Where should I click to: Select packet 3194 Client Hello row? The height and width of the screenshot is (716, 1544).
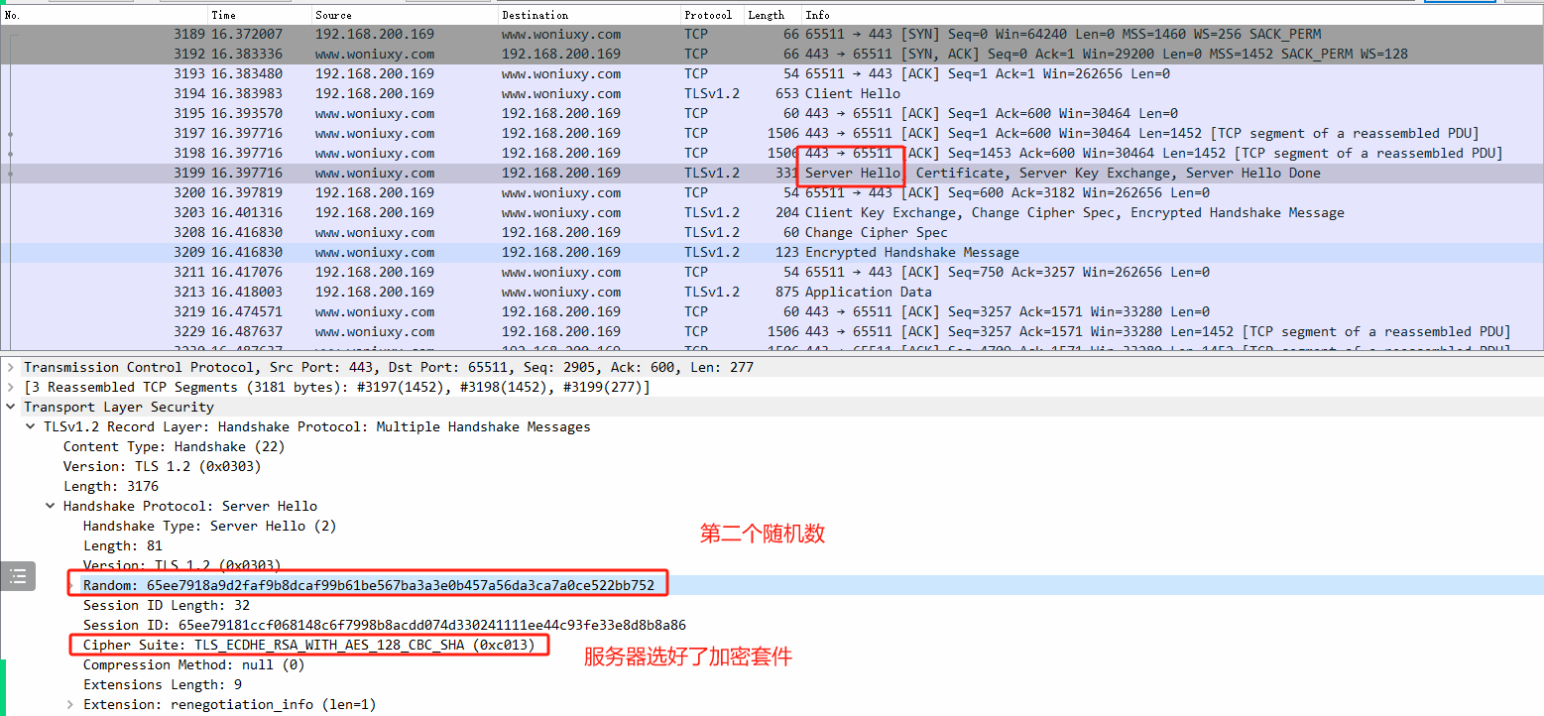click(772, 93)
